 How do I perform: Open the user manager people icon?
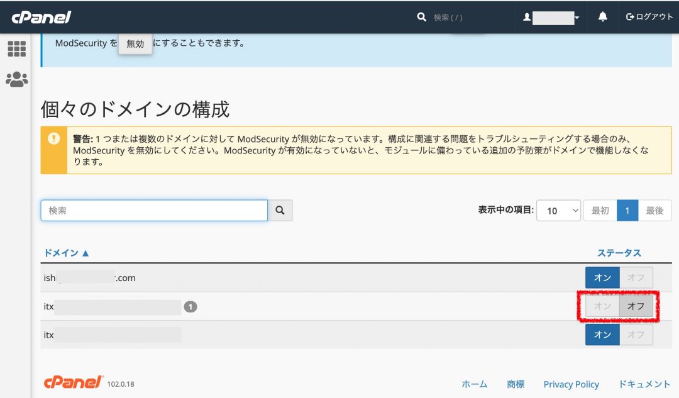coord(16,79)
